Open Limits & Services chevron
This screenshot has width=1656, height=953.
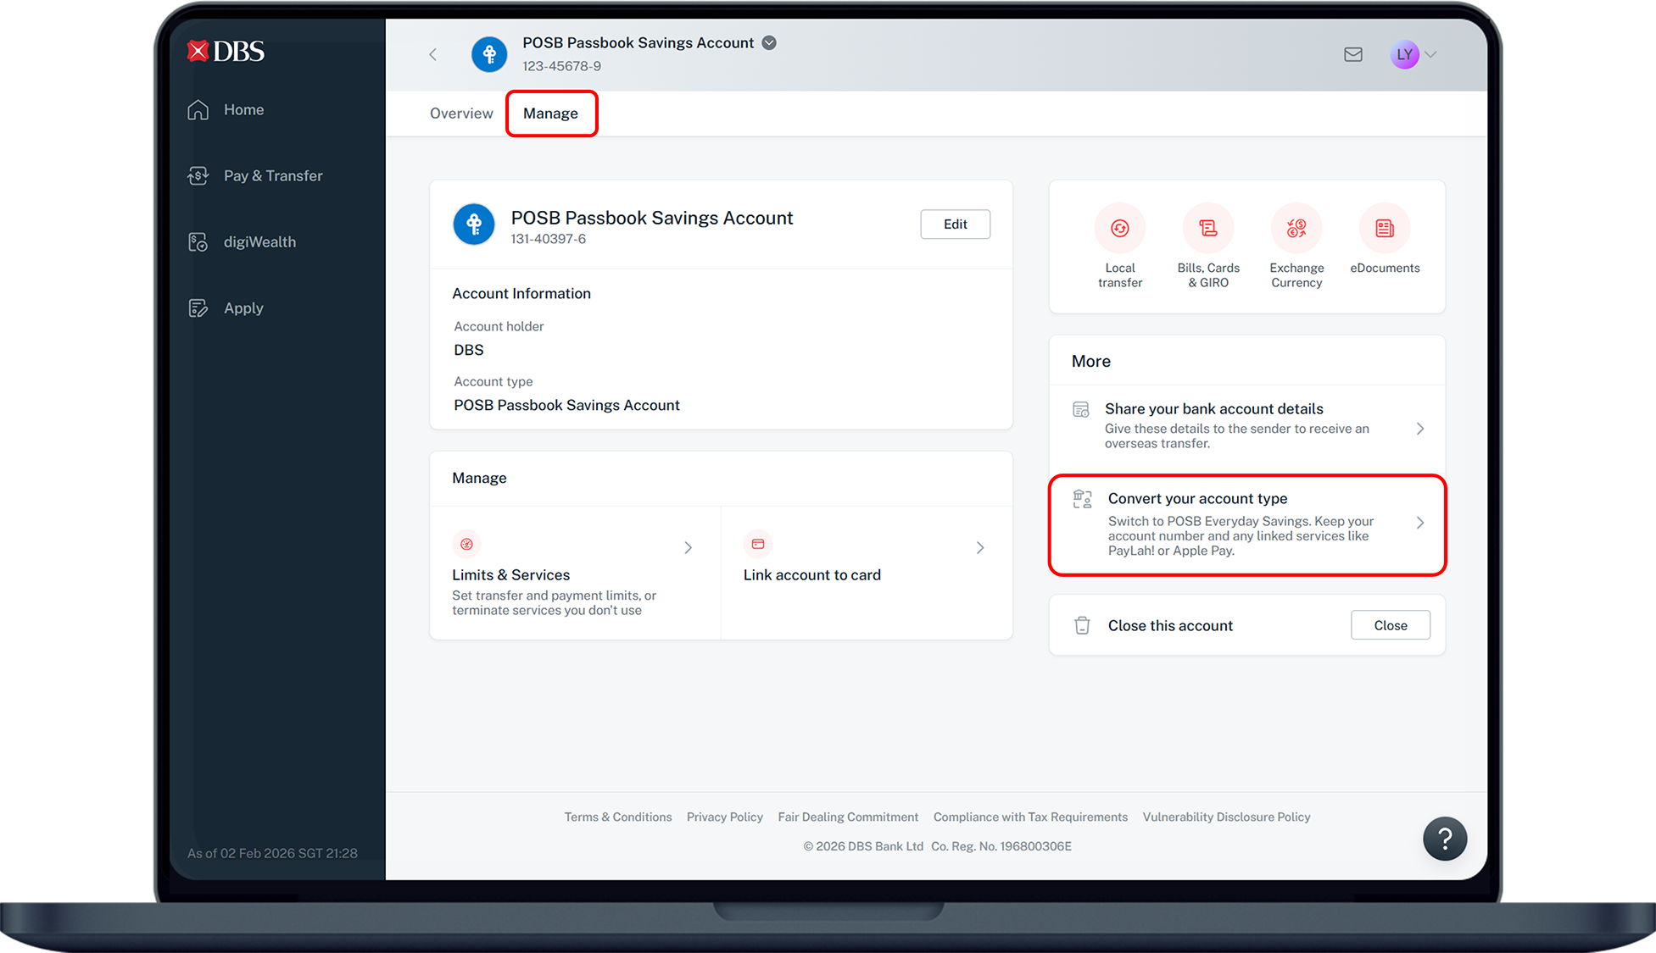click(x=688, y=548)
